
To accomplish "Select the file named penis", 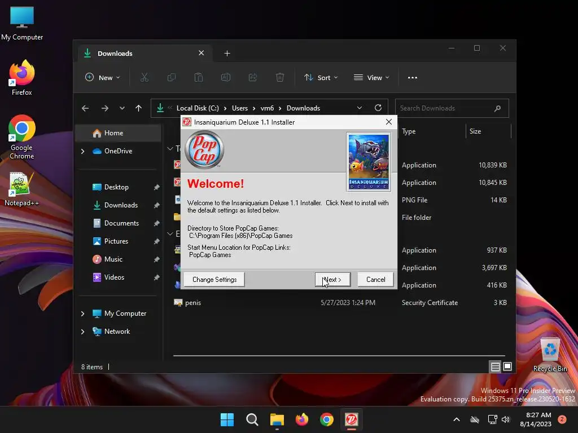I will tap(193, 303).
